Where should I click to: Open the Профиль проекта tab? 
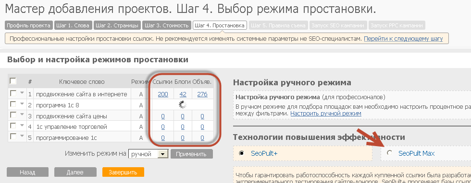coord(28,25)
